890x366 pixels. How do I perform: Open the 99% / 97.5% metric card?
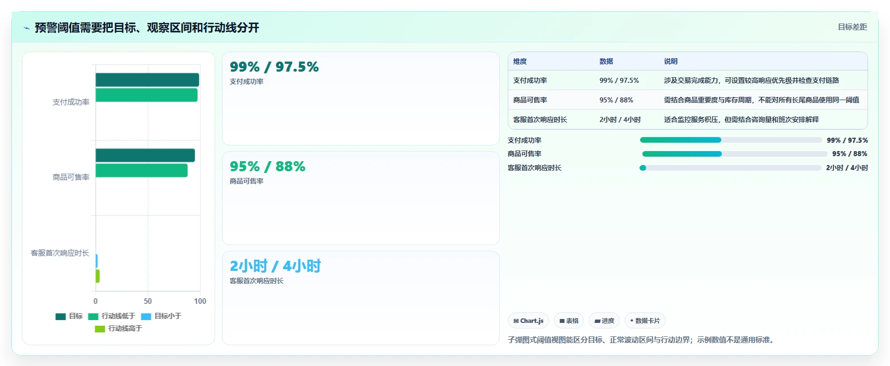coord(361,98)
